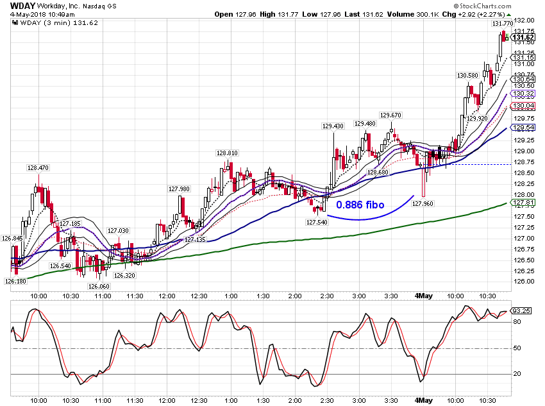Image resolution: width=545 pixels, height=406 pixels.
Task: Click the 127.980 price label
Action: [179, 189]
